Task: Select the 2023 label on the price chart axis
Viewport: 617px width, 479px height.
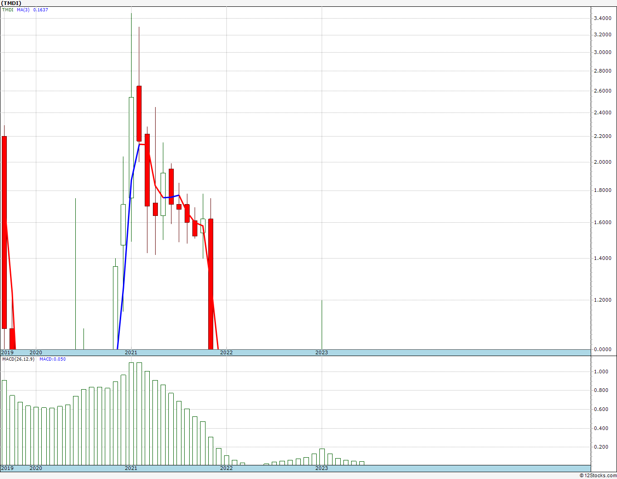Action: (322, 352)
